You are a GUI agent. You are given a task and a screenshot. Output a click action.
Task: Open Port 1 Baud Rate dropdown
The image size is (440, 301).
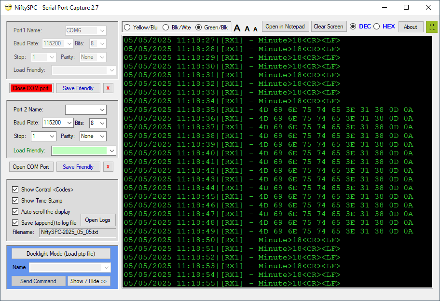pyautogui.click(x=58, y=43)
